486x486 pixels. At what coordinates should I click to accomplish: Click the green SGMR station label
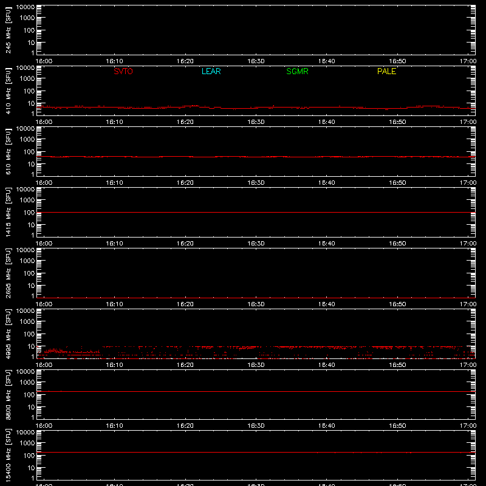click(297, 71)
